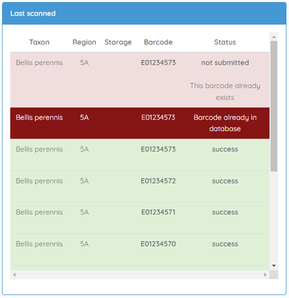The height and width of the screenshot is (298, 289).
Task: Click Bellis perennis in the E01234572 row
Action: point(39,181)
